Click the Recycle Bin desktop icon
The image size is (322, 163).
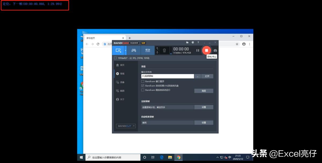[82, 52]
